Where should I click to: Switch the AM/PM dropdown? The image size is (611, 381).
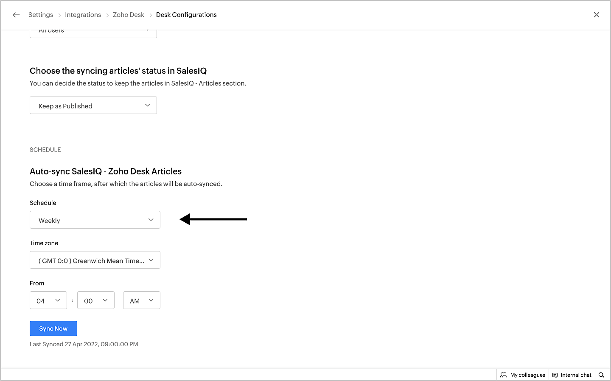(142, 300)
